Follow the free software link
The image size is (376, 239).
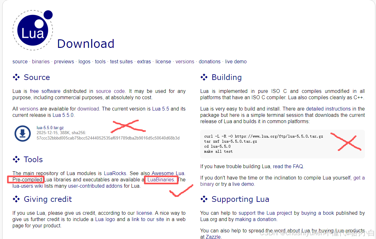coord(45,91)
